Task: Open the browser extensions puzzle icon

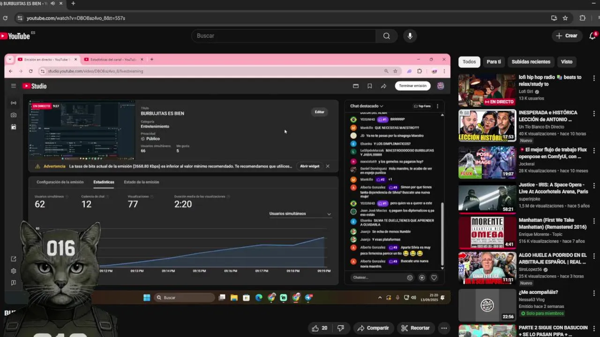Action: (583, 18)
